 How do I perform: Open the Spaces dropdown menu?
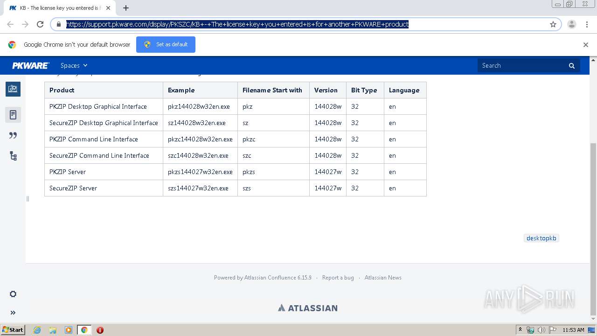click(74, 65)
